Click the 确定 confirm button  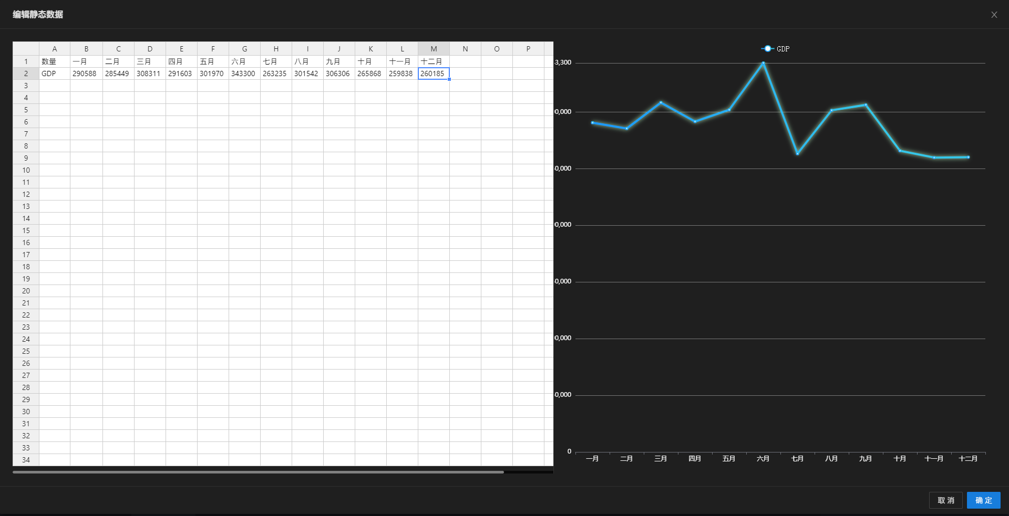(983, 500)
